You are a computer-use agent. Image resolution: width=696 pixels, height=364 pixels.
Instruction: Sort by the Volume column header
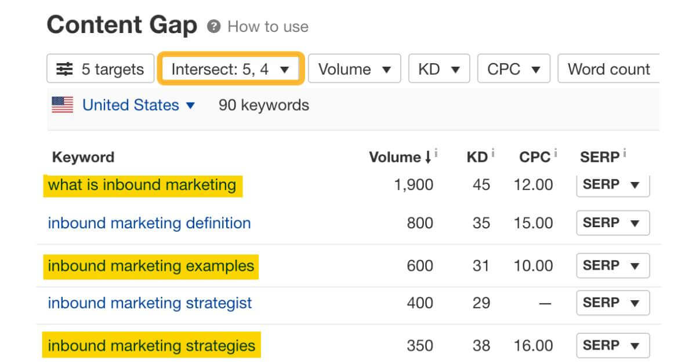point(400,156)
